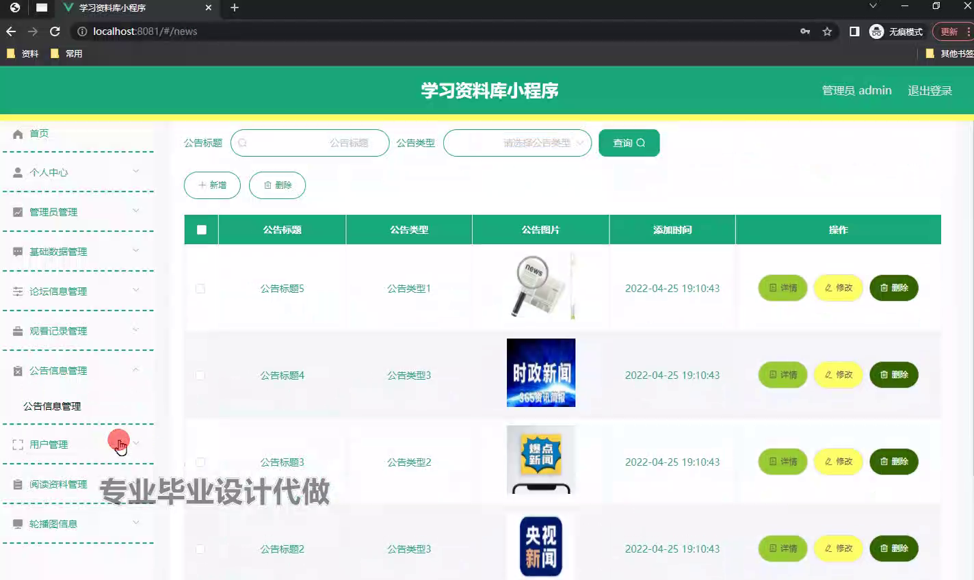This screenshot has height=580, width=974.
Task: Click the chat icon beside 基础数据管理
Action: tap(18, 252)
